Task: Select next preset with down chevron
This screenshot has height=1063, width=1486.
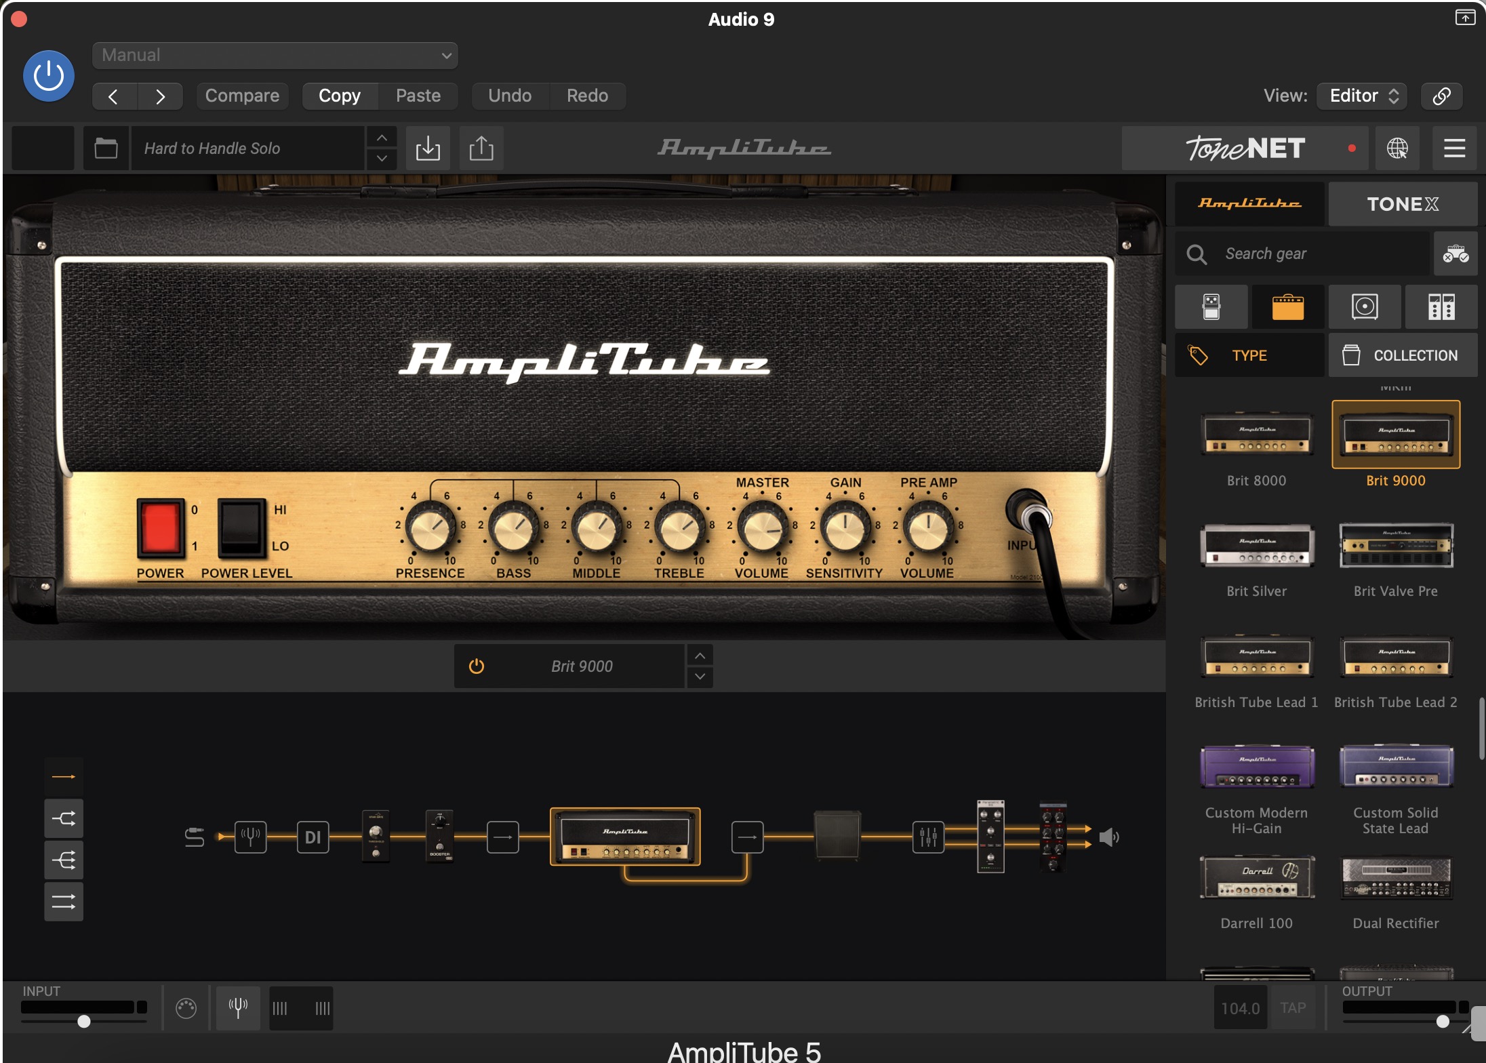Action: click(x=382, y=159)
